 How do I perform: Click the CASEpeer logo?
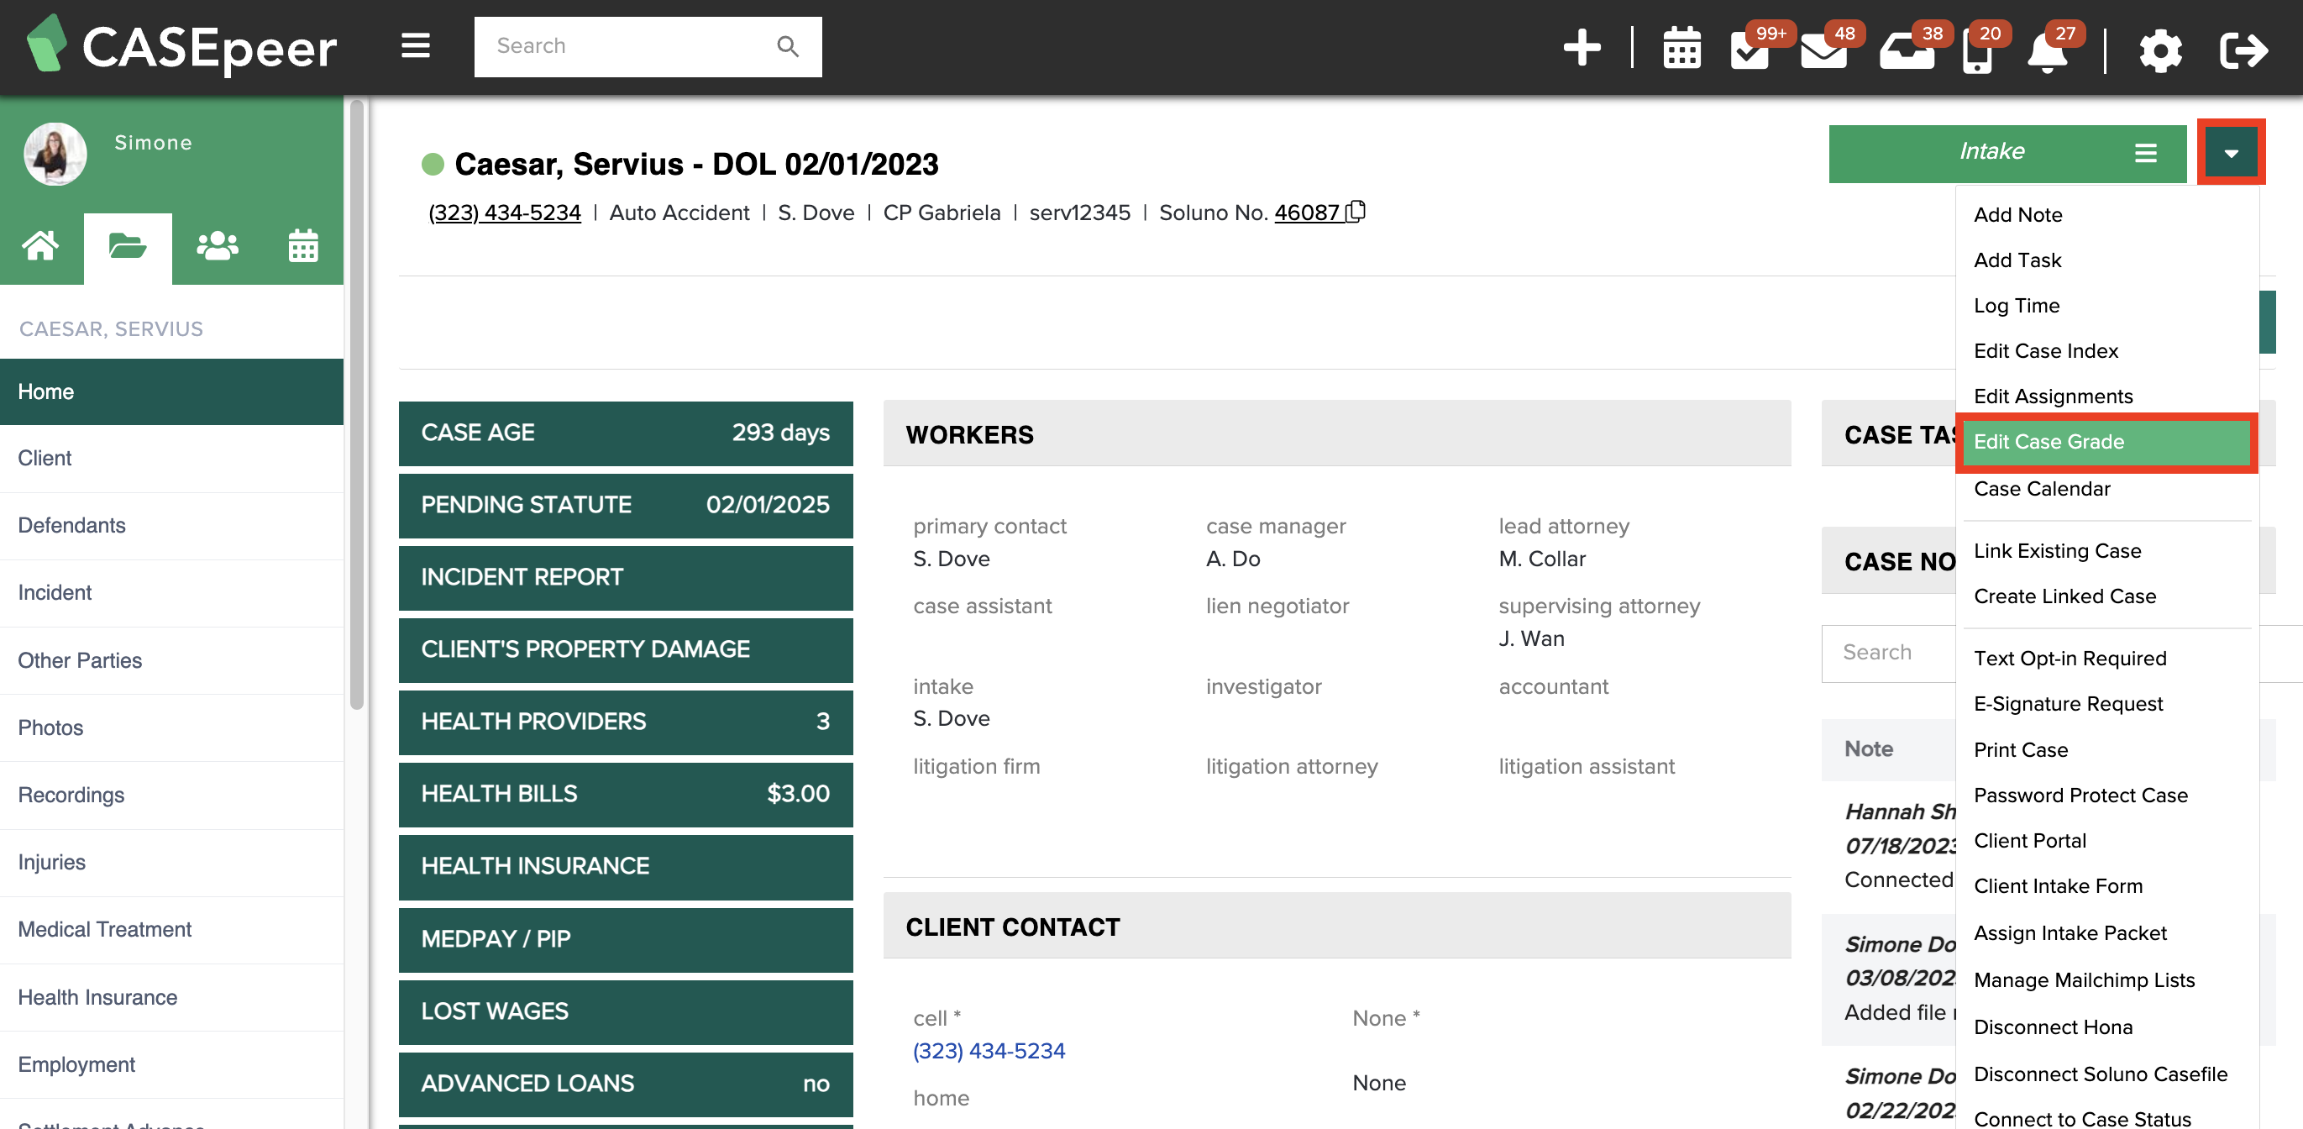181,46
